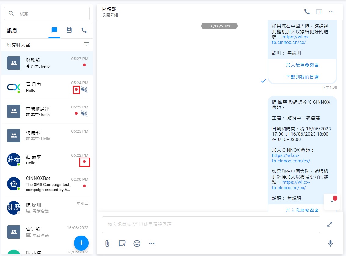Viewport: 346px width, 256px height.
Task: Open the lower wl.cx-tb.cinnox.cn/cx link
Action: click(x=291, y=185)
